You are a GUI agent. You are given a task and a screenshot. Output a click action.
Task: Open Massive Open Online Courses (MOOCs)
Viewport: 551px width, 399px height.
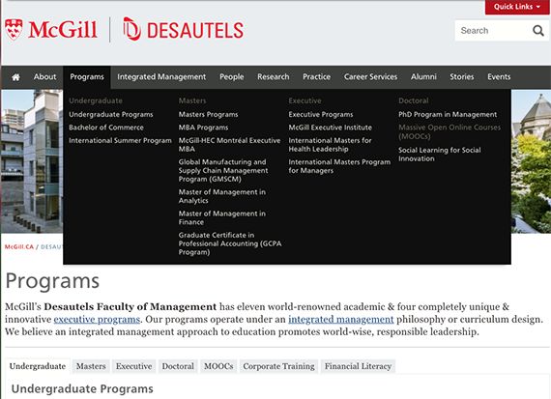pos(449,131)
